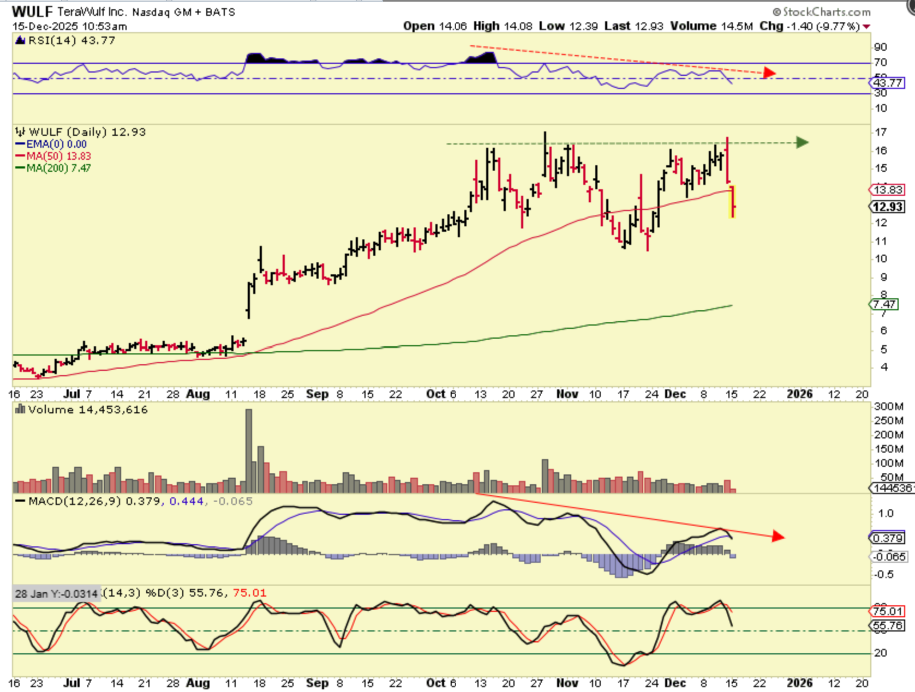The height and width of the screenshot is (692, 915).
Task: Click the Chg -1.40 (-9.77%) value
Action: point(810,26)
